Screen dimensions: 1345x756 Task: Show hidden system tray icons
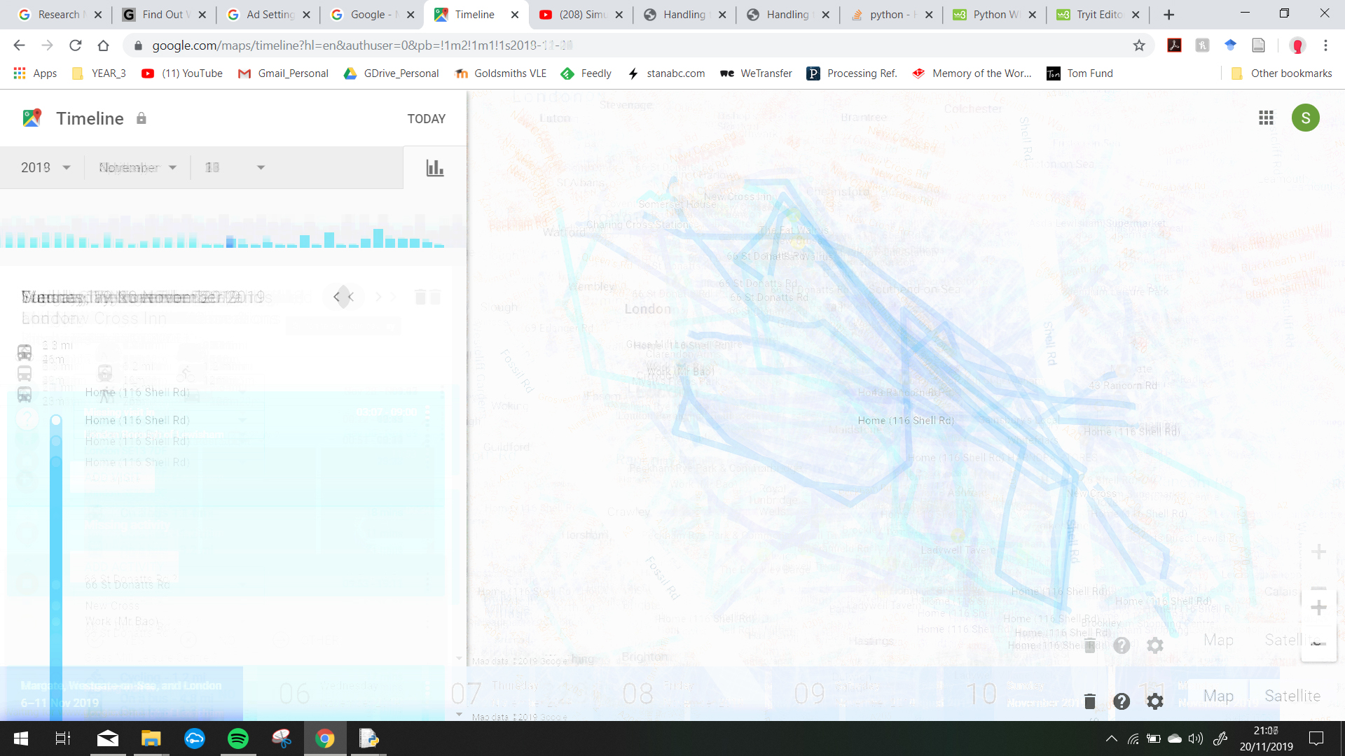click(x=1111, y=738)
